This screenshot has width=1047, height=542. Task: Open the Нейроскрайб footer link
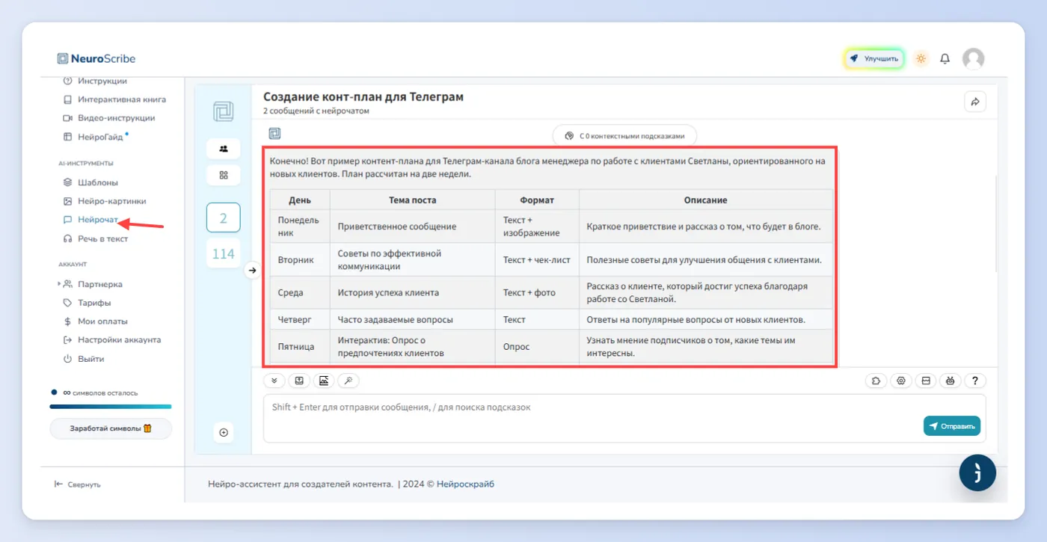(x=465, y=484)
